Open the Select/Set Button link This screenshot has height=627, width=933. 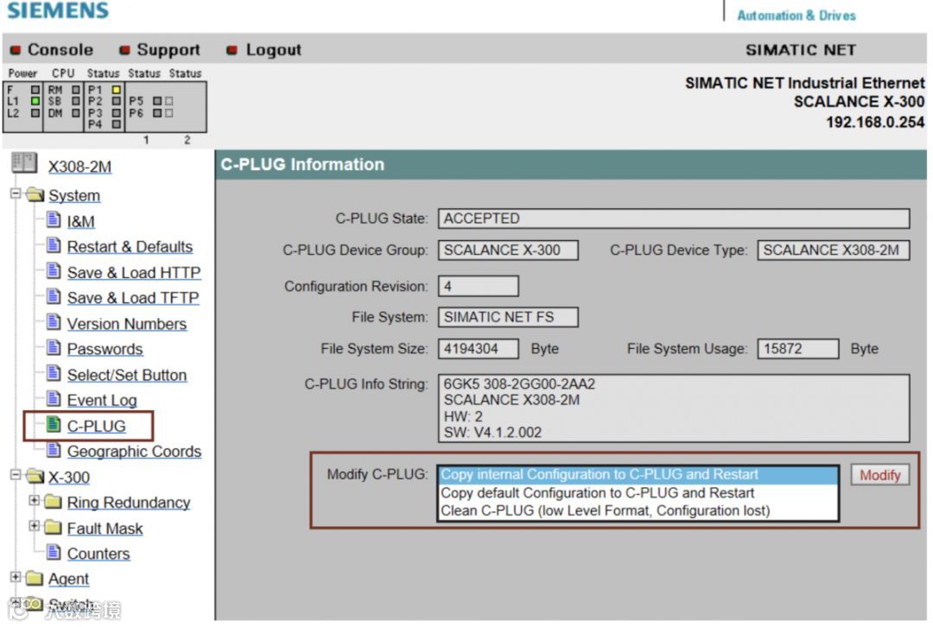127,375
